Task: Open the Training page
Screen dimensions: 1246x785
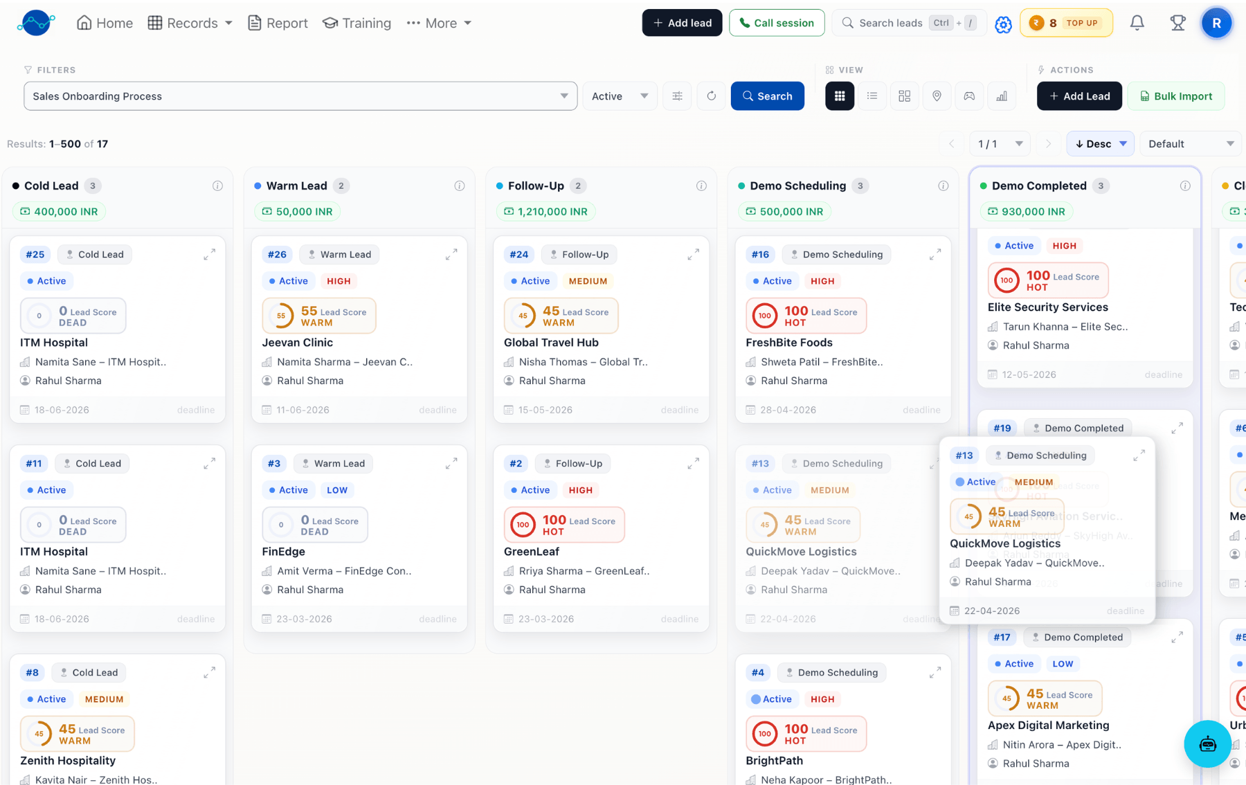Action: tap(356, 24)
